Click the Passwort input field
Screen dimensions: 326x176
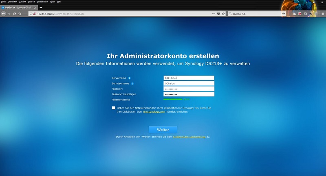pos(189,89)
